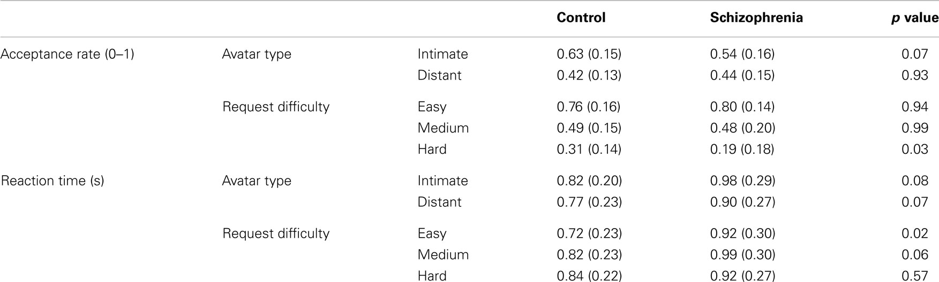Click the schizophrenia value 0.98 (0.29)

[x=743, y=181]
